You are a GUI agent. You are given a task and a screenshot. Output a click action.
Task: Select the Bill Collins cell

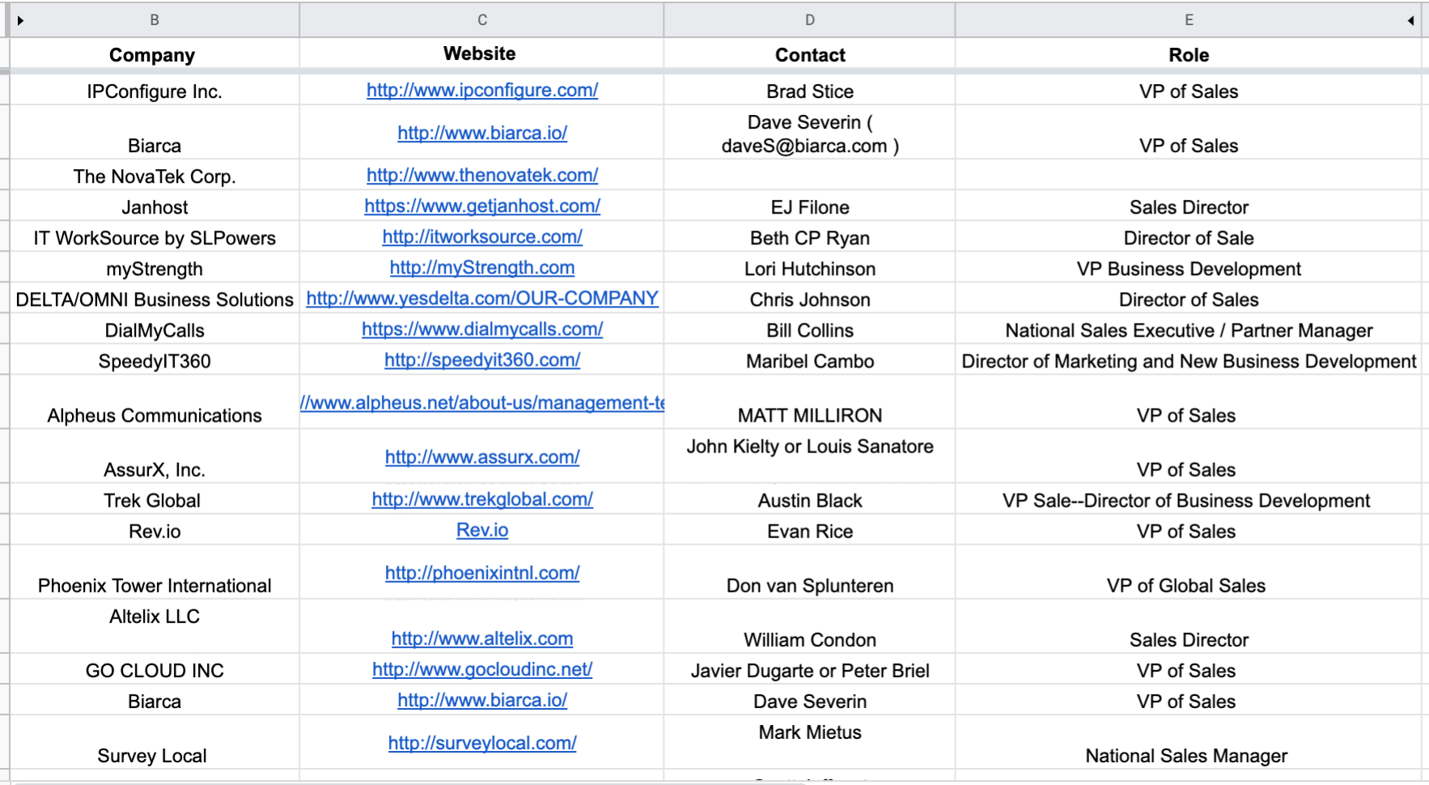click(x=810, y=329)
